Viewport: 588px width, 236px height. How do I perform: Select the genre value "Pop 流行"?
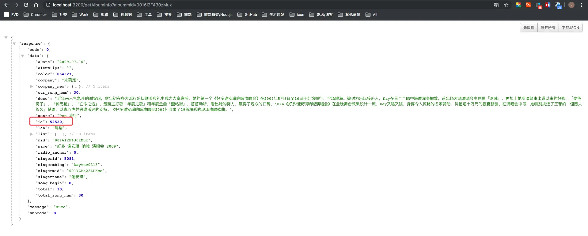click(x=68, y=116)
